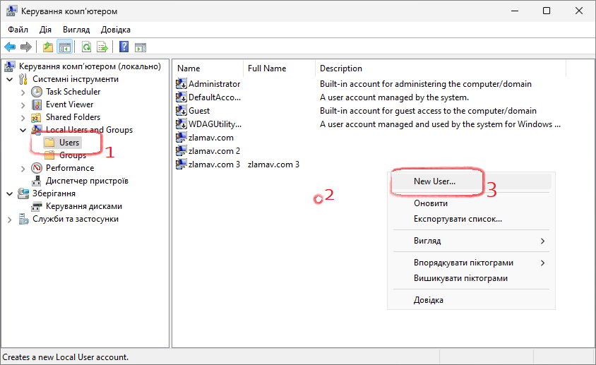The width and height of the screenshot is (596, 365).
Task: Select the Groups folder in tree
Action: pos(72,155)
